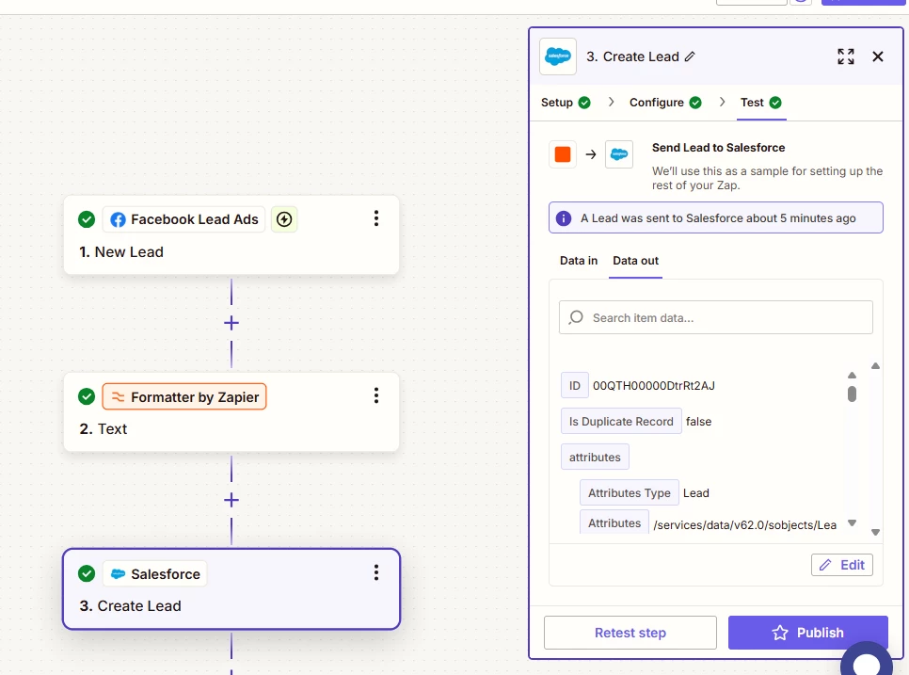This screenshot has height=675, width=909.
Task: Select the 2. Text step card
Action: [x=231, y=412]
